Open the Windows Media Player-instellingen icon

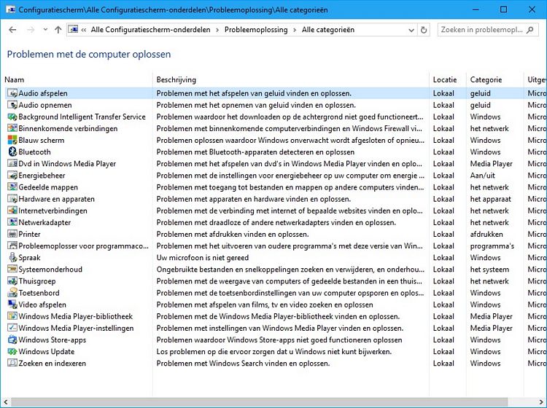tap(12, 328)
